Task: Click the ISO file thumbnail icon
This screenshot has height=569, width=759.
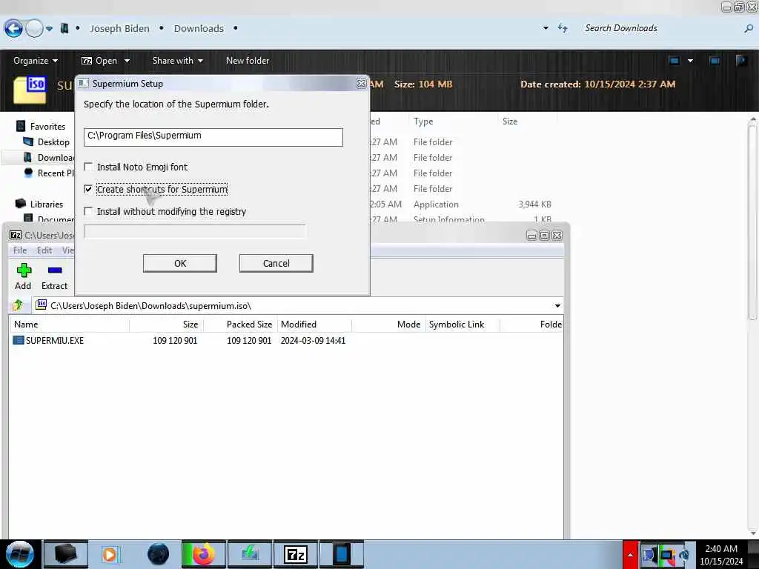Action: pyautogui.click(x=30, y=90)
